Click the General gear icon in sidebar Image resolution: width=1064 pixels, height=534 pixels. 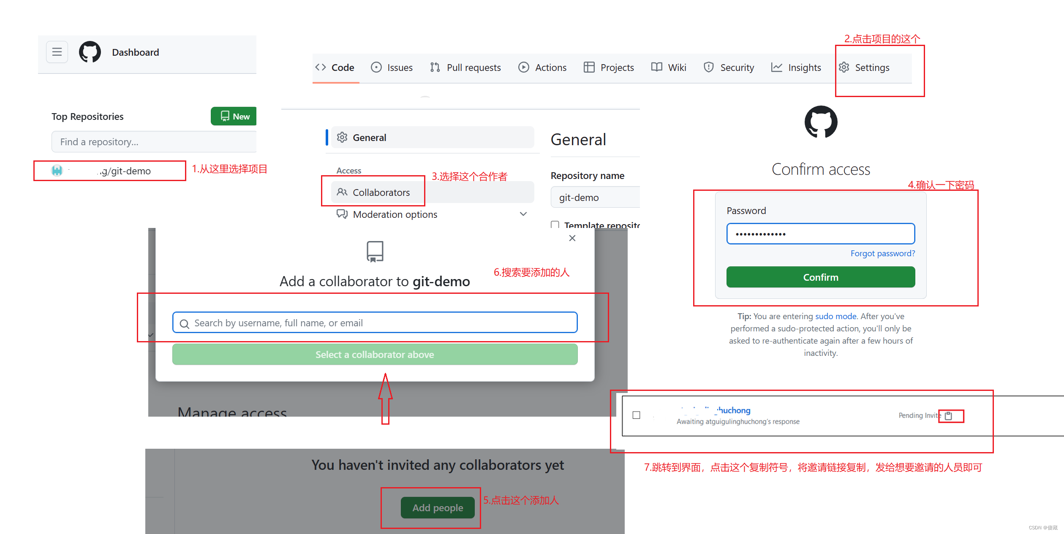point(342,137)
